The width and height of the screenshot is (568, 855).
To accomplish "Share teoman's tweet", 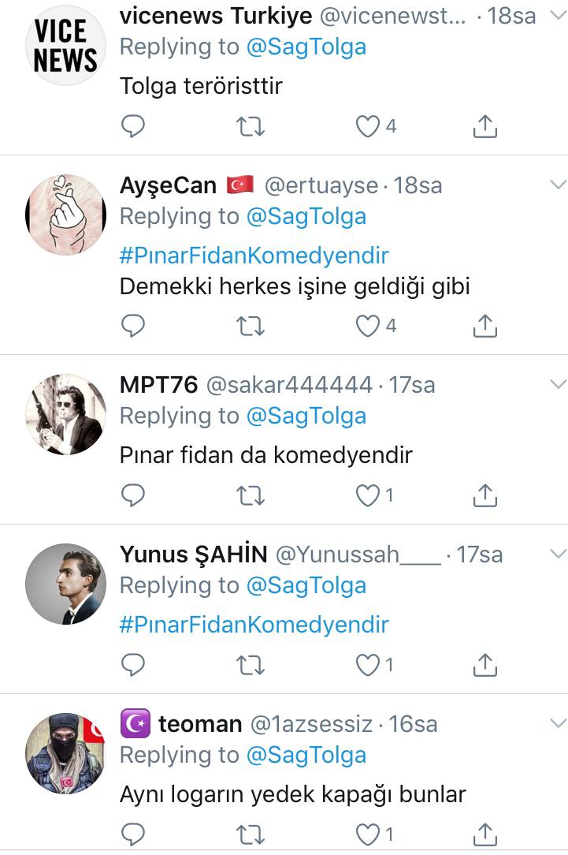I will [485, 834].
